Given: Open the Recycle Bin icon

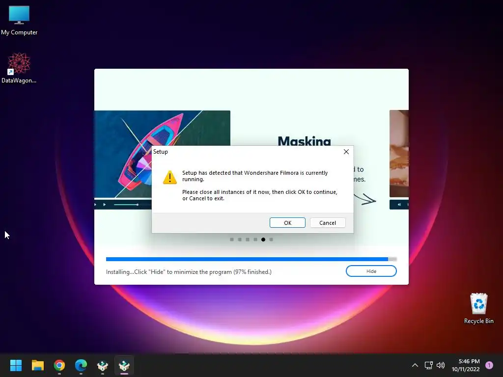Looking at the screenshot, I should 478,308.
